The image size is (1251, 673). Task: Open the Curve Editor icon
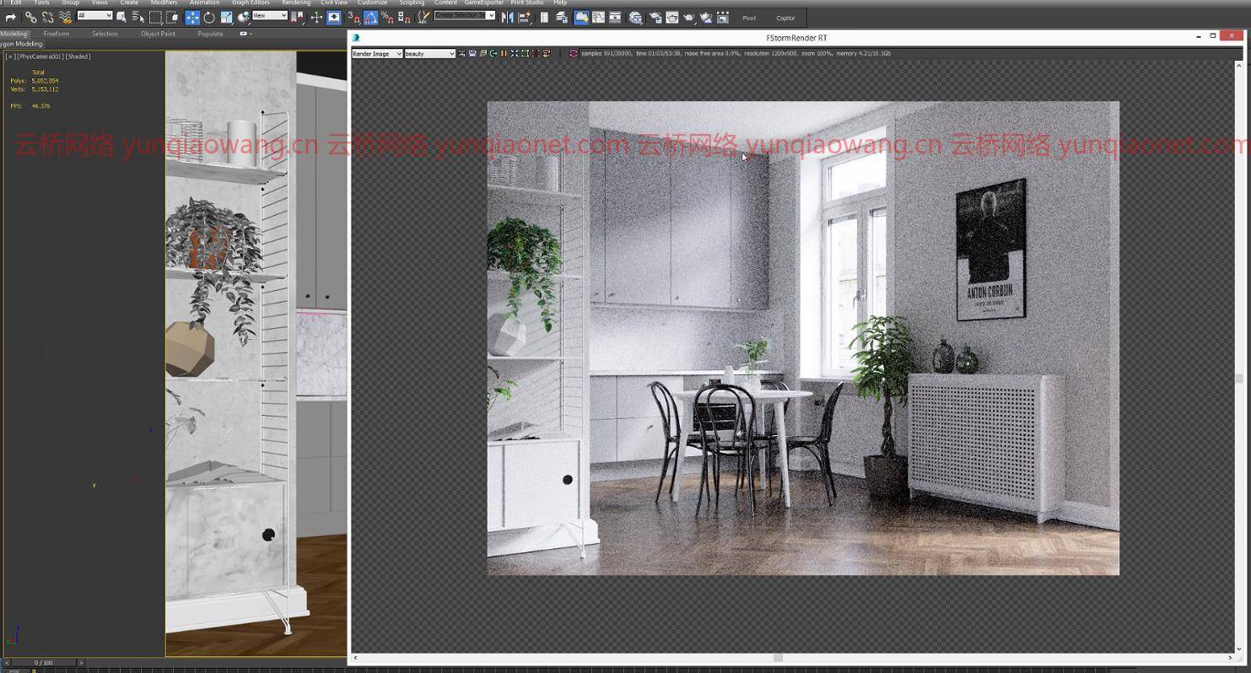(x=598, y=17)
